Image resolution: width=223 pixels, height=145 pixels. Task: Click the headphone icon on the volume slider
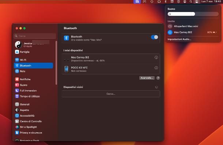[170, 14]
